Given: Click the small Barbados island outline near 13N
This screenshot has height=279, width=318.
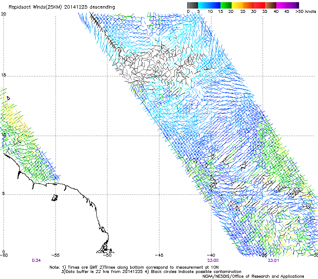Looking at the screenshot, I should pos(8,98).
